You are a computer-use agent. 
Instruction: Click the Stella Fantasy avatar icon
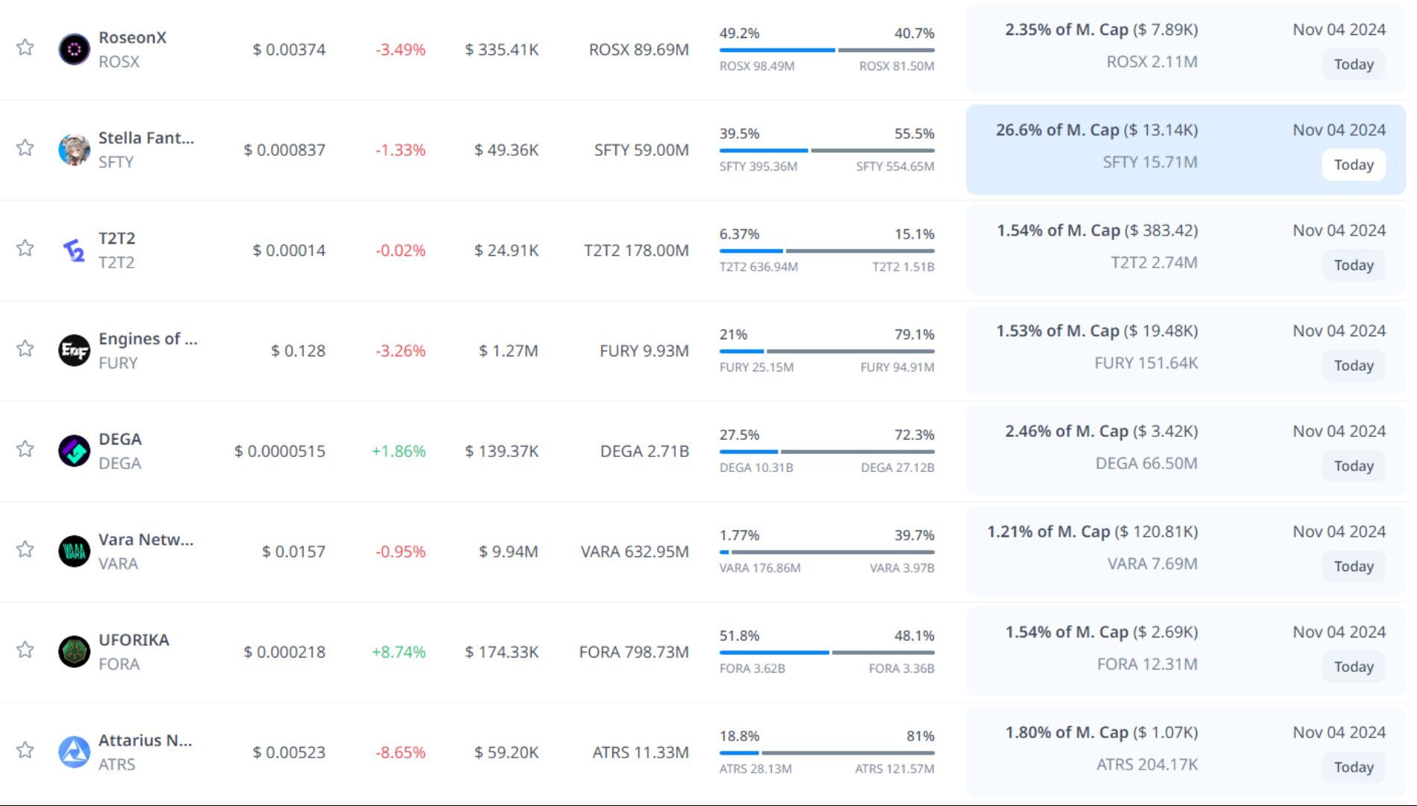coord(74,150)
